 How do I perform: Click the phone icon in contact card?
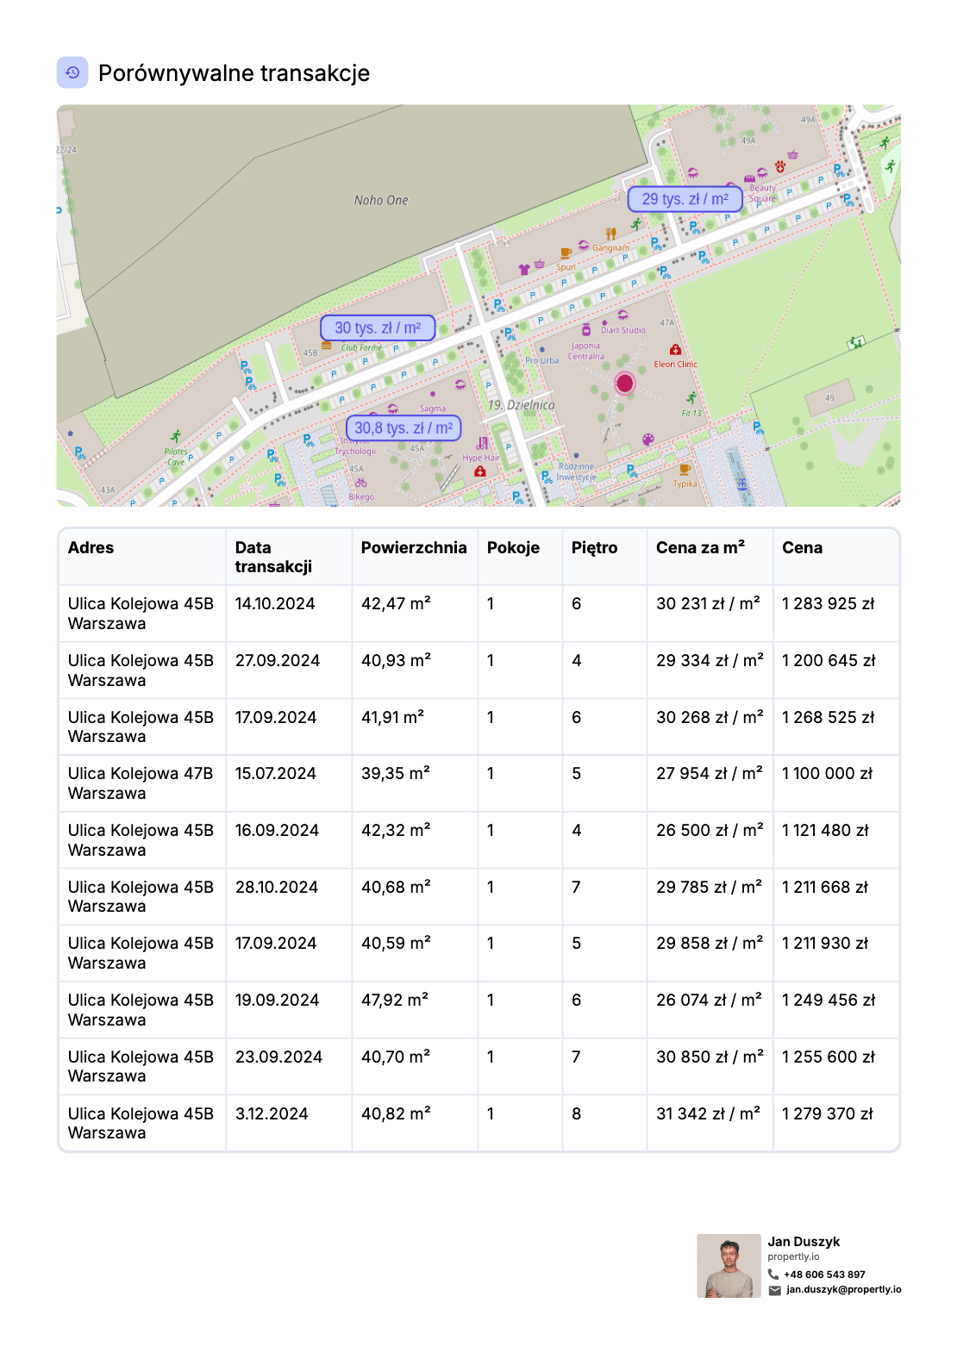(x=773, y=1274)
